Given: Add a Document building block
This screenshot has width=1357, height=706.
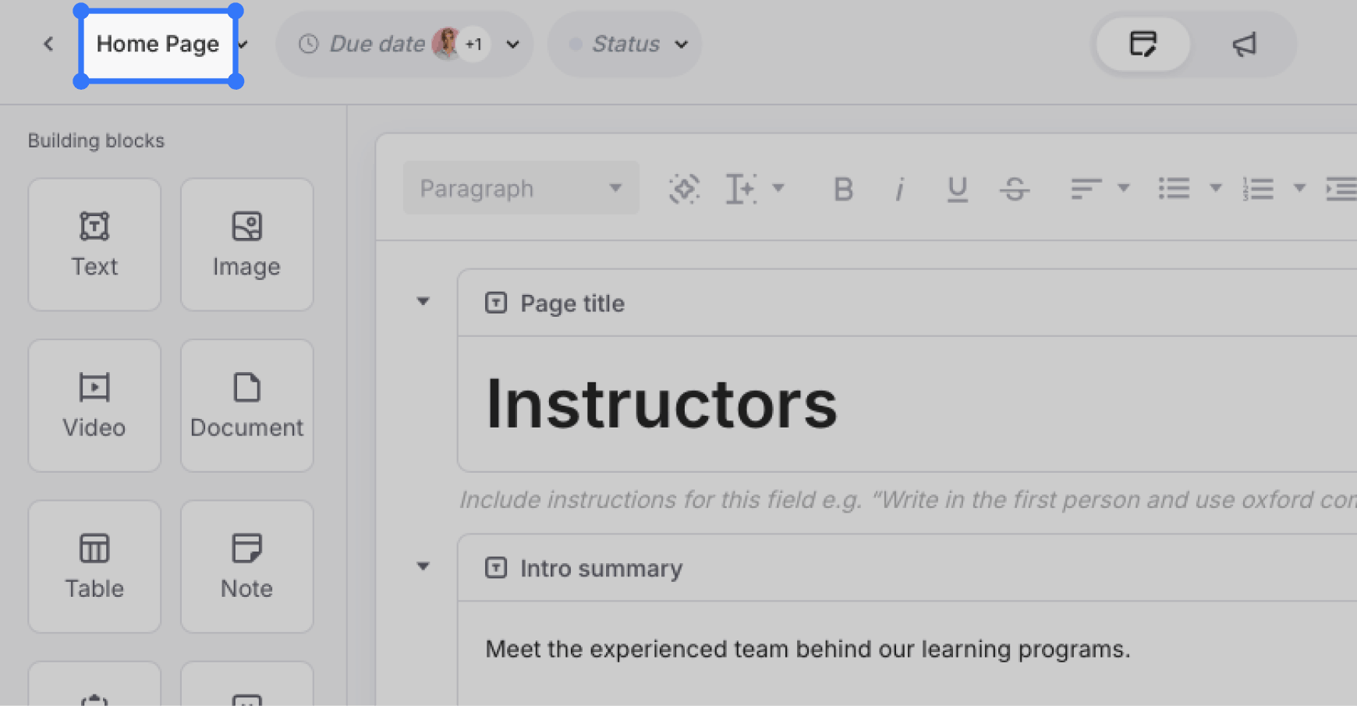Looking at the screenshot, I should tap(246, 405).
